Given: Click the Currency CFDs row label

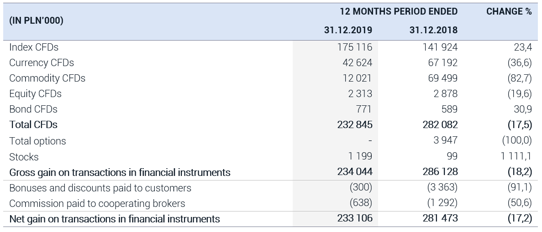Looking at the screenshot, I should tap(42, 62).
